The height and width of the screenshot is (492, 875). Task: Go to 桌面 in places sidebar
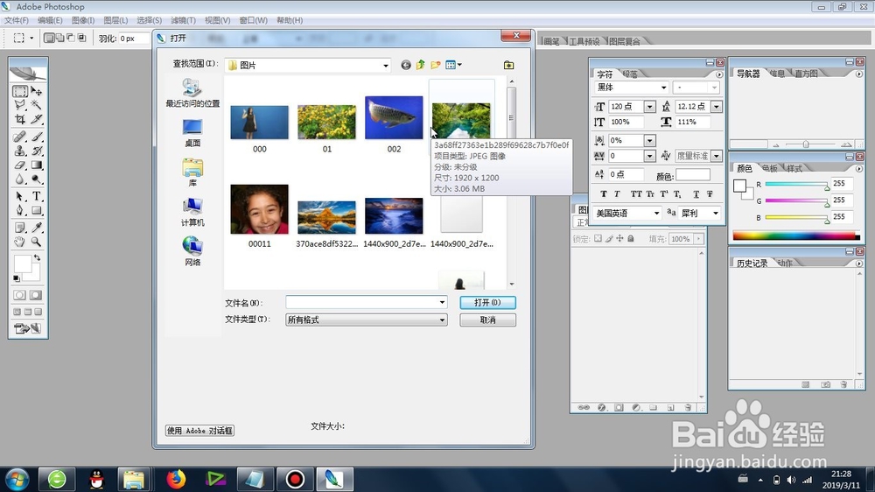tap(192, 133)
